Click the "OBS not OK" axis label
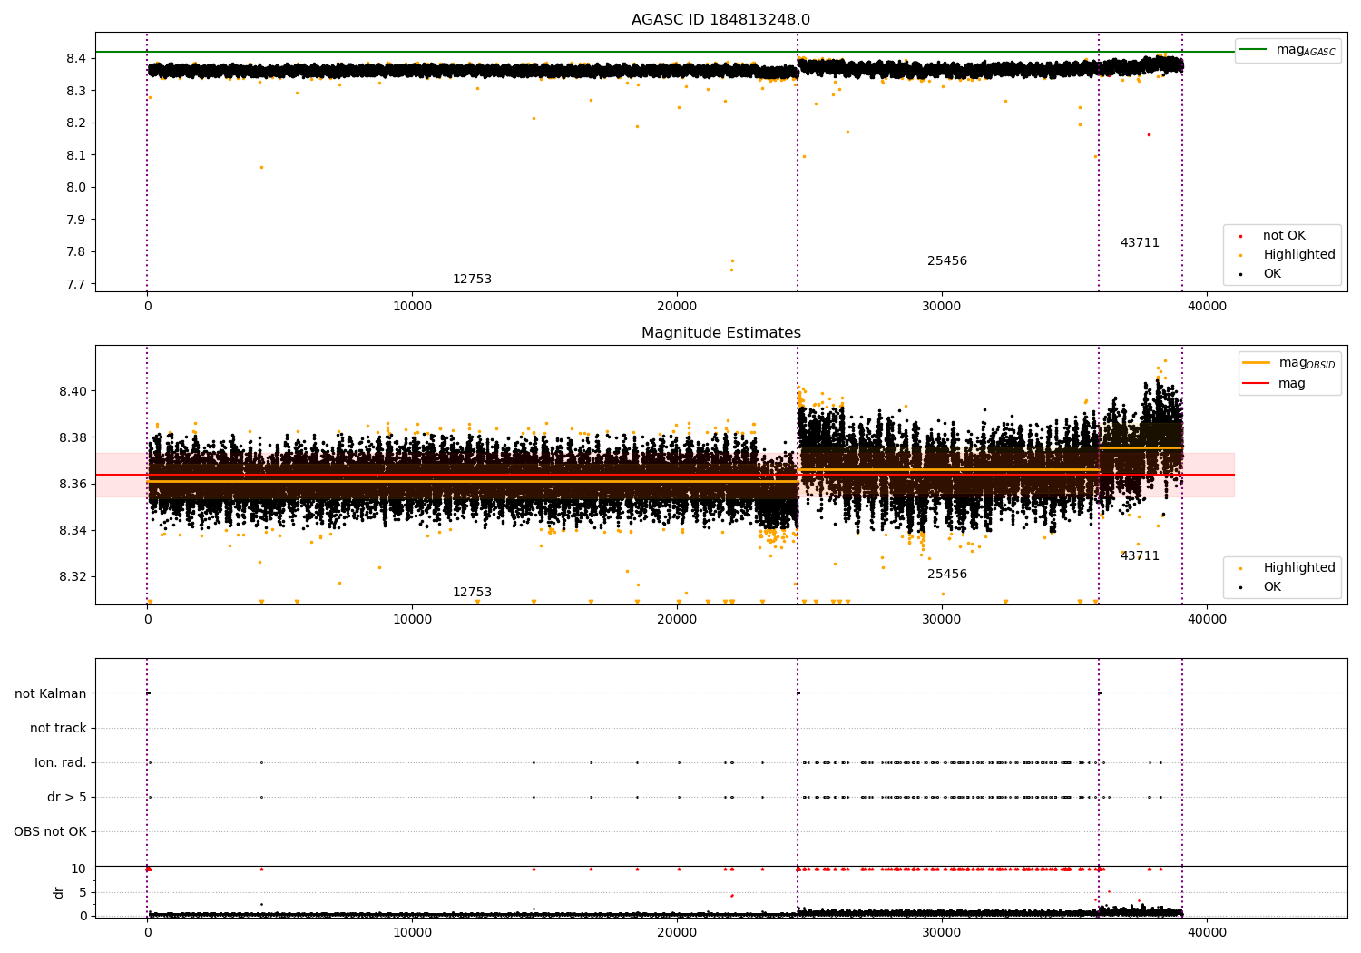 click(x=50, y=831)
